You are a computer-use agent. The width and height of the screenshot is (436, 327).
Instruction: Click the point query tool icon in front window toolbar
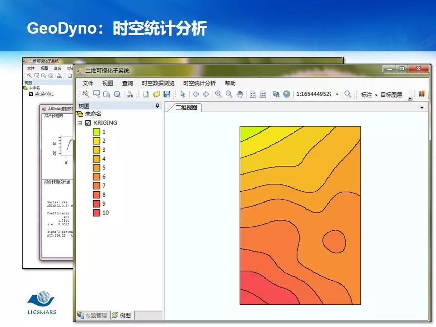tap(86, 94)
